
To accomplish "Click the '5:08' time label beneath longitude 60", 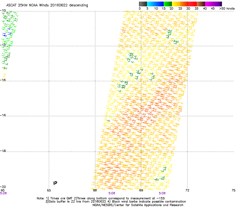I will point(3,193).
